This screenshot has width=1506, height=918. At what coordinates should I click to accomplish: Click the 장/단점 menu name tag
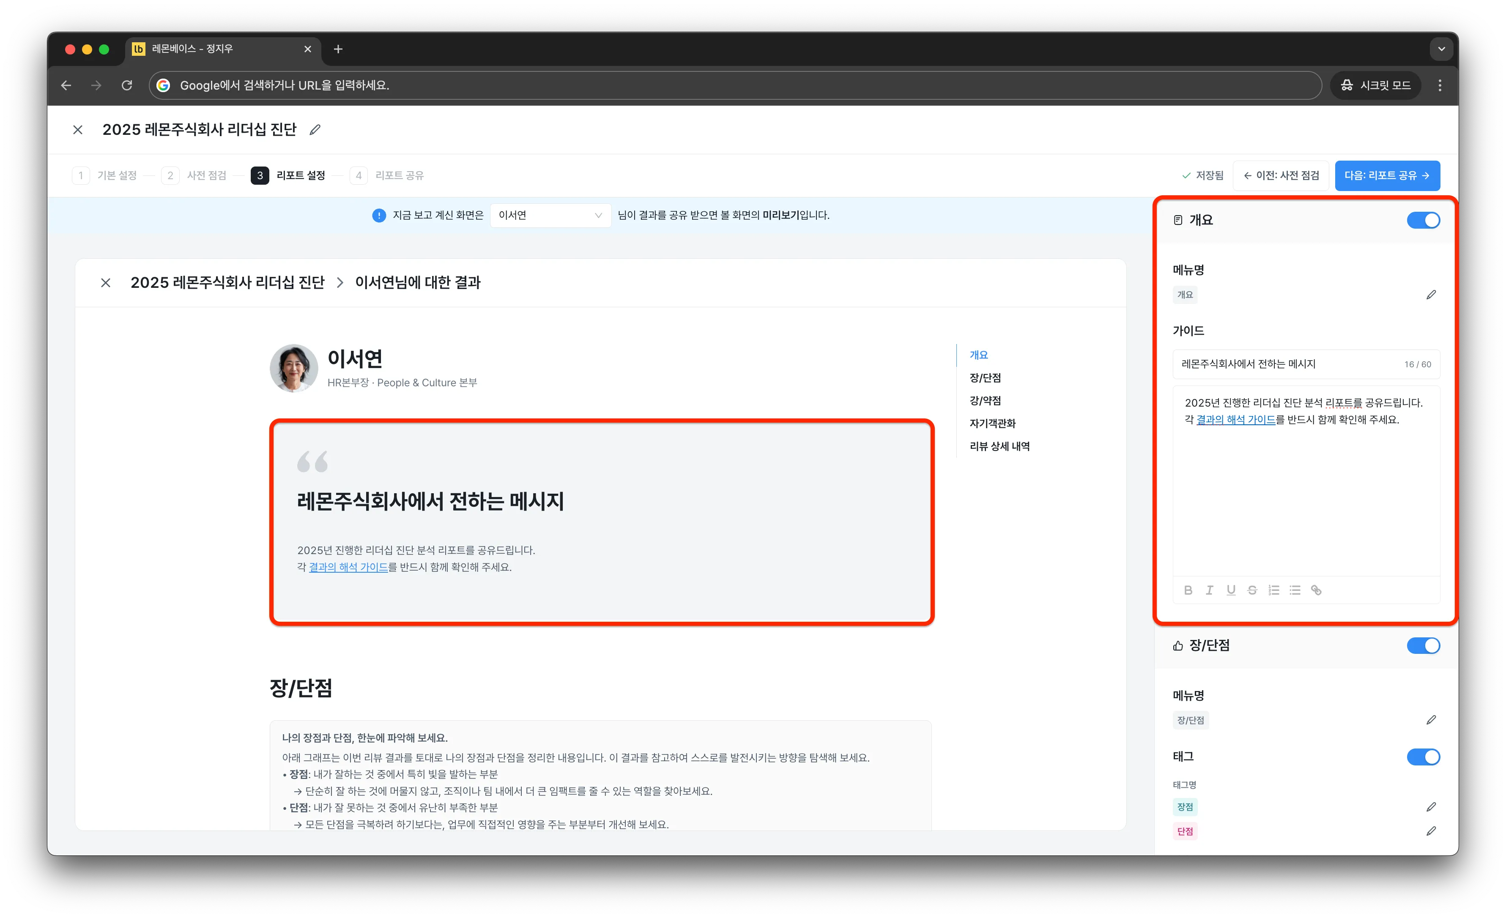pyautogui.click(x=1191, y=720)
